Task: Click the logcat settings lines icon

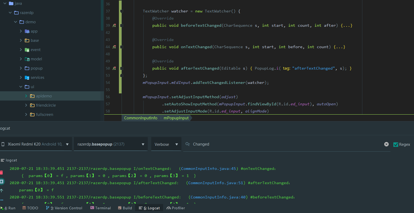Action: point(3,160)
